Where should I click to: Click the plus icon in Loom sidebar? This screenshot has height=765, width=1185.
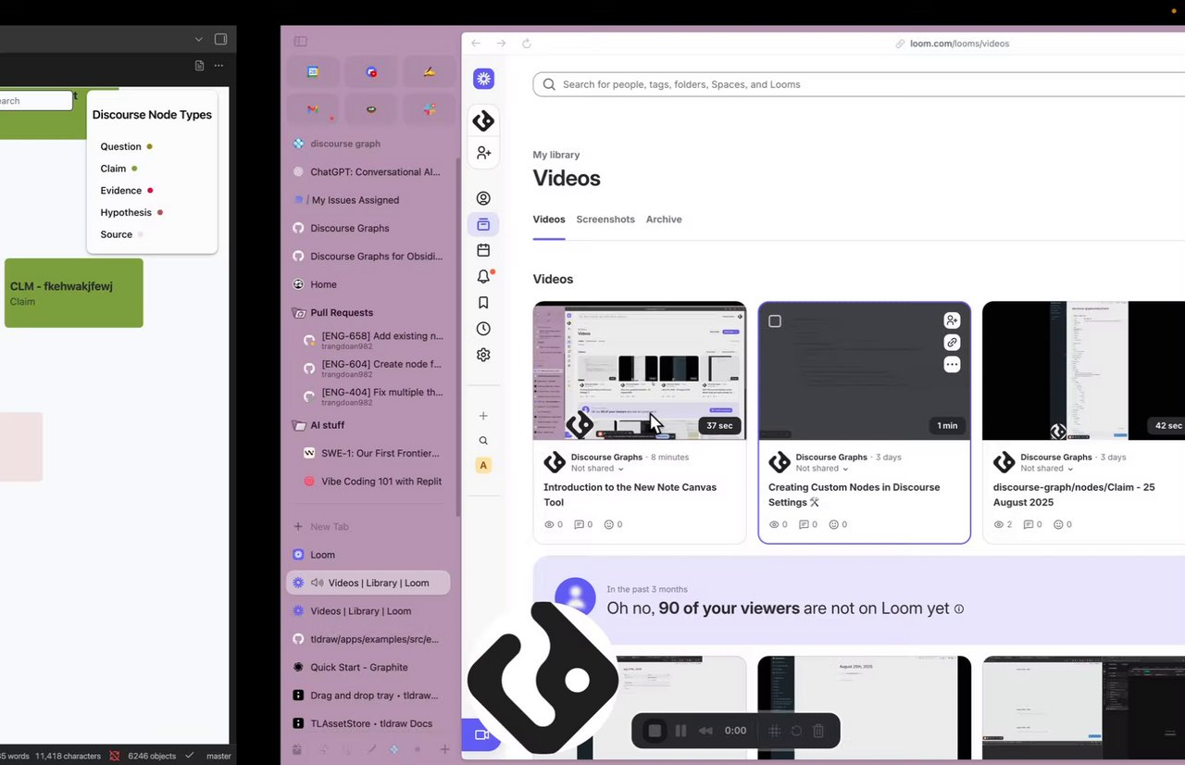point(483,416)
